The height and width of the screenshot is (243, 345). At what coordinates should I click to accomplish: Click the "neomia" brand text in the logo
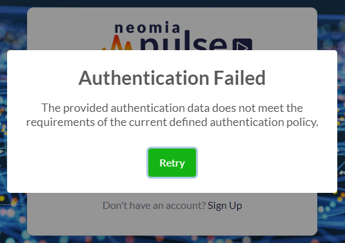147,28
